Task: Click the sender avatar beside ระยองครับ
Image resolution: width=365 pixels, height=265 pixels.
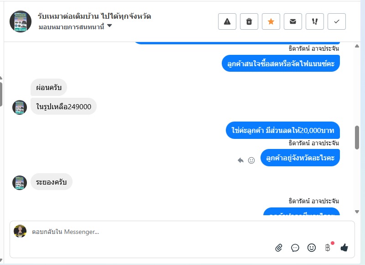Action: [x=20, y=183]
